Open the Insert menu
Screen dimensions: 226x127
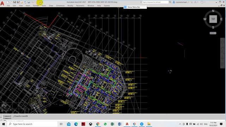coord(28,6)
